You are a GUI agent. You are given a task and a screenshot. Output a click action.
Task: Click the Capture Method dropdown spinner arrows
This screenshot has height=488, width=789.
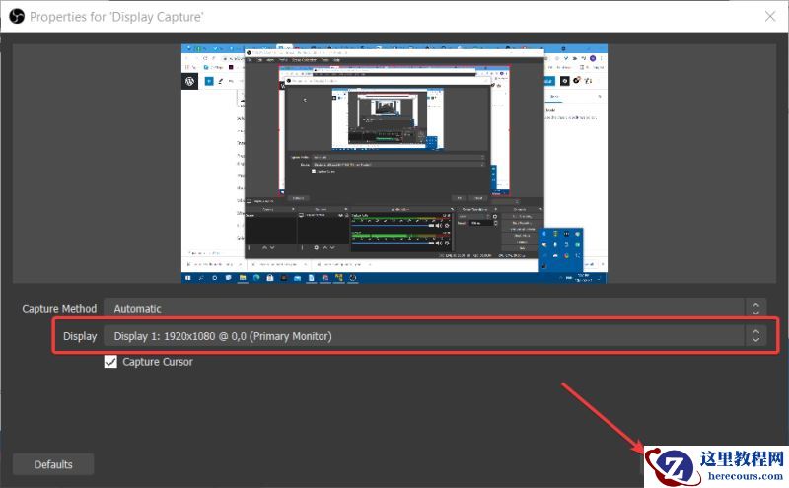coord(755,309)
